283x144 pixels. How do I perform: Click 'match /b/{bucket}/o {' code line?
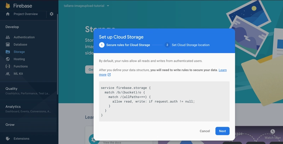point(125,92)
